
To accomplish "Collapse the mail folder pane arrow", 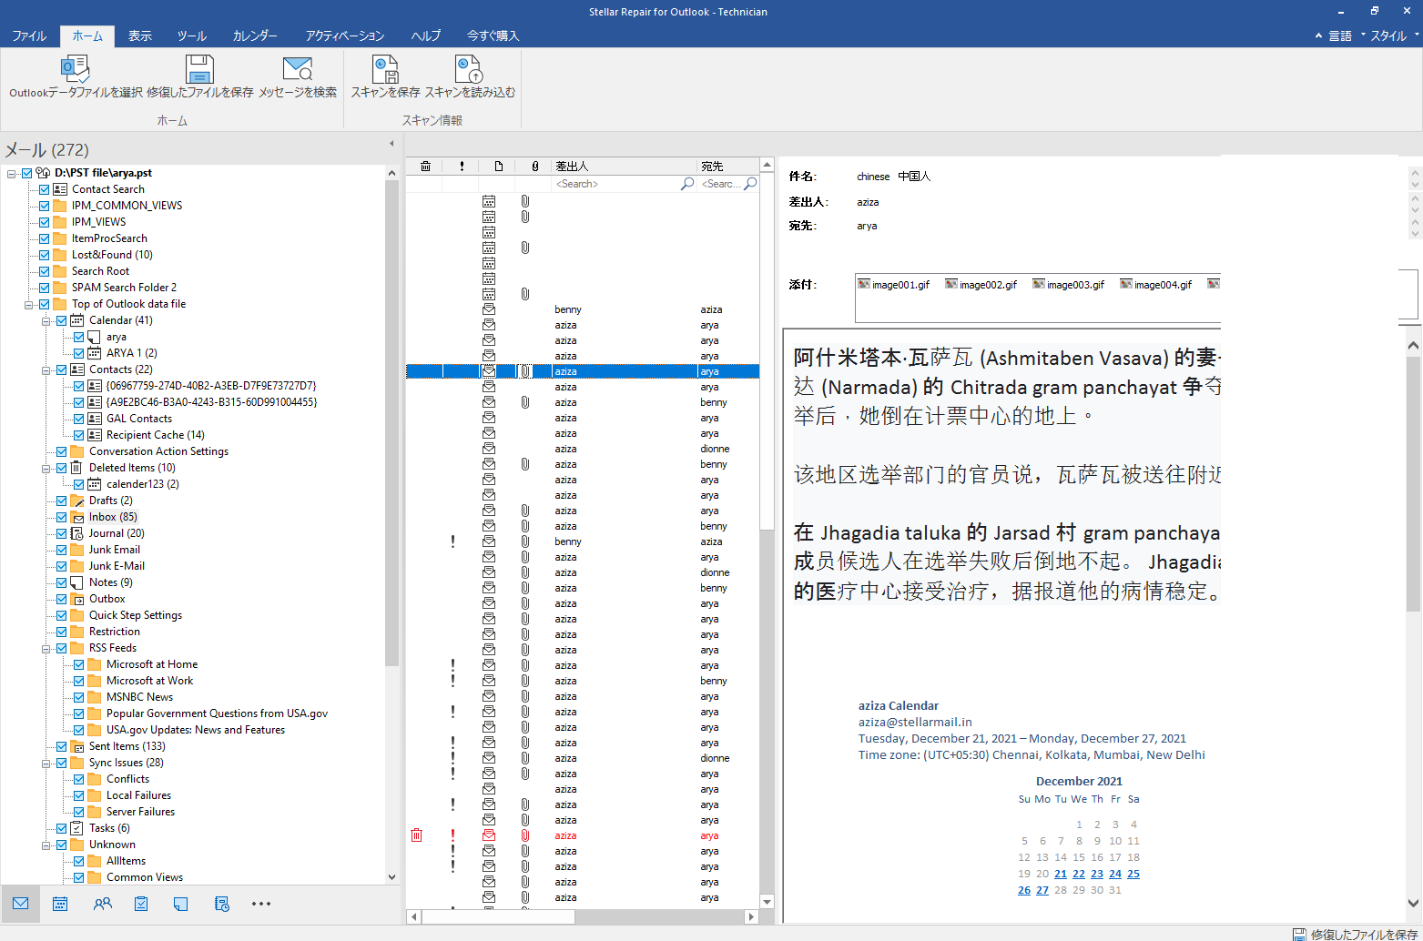I will pyautogui.click(x=391, y=144).
